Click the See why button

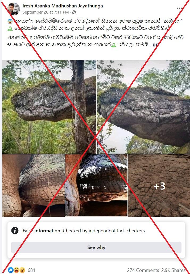(x=96, y=247)
